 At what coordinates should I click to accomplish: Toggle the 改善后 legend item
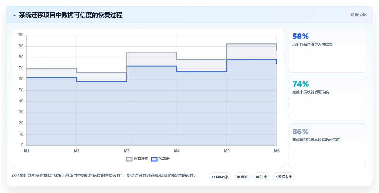(x=160, y=159)
